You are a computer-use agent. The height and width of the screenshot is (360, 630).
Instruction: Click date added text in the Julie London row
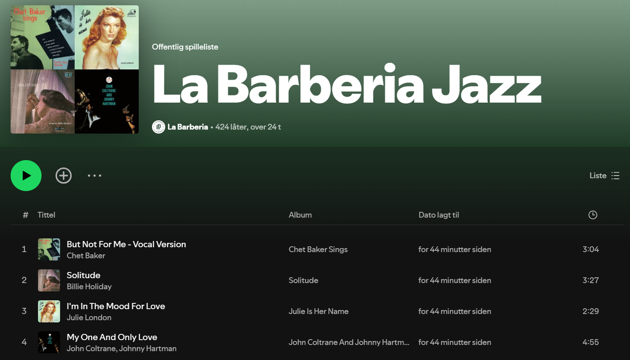click(x=455, y=311)
